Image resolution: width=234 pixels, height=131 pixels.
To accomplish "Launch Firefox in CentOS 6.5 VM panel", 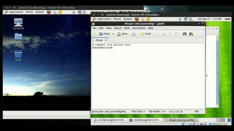I will point(49,12).
